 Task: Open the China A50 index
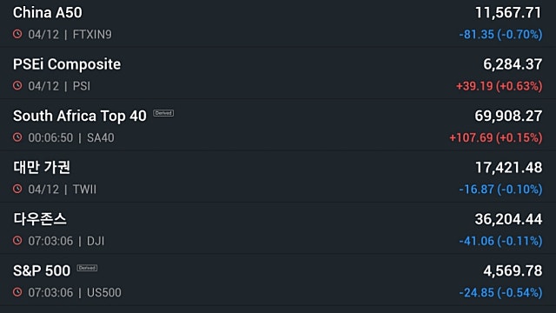[278, 23]
